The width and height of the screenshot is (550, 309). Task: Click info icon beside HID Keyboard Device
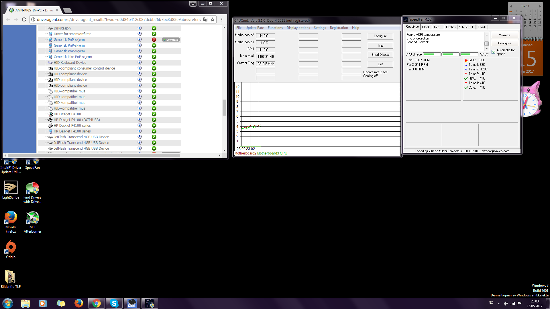[x=140, y=62]
